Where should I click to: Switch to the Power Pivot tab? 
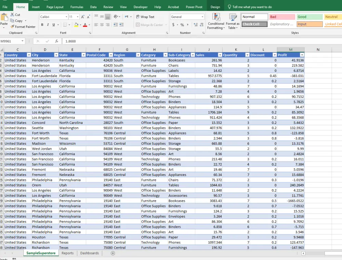coord(194,7)
